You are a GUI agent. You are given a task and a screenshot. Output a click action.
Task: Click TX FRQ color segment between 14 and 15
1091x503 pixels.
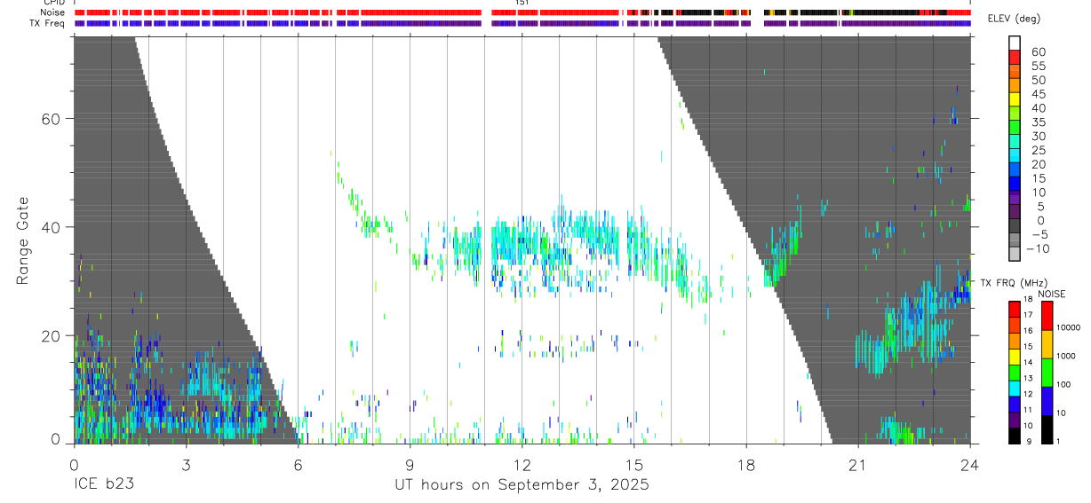point(1015,358)
